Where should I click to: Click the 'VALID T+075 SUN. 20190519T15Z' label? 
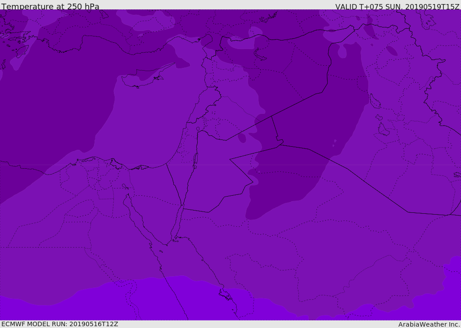pyautogui.click(x=397, y=7)
